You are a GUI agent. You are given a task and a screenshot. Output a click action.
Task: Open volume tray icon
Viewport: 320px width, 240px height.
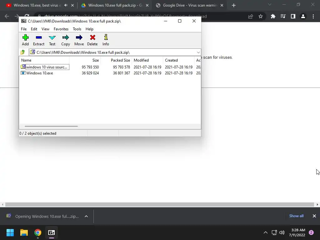click(x=282, y=232)
